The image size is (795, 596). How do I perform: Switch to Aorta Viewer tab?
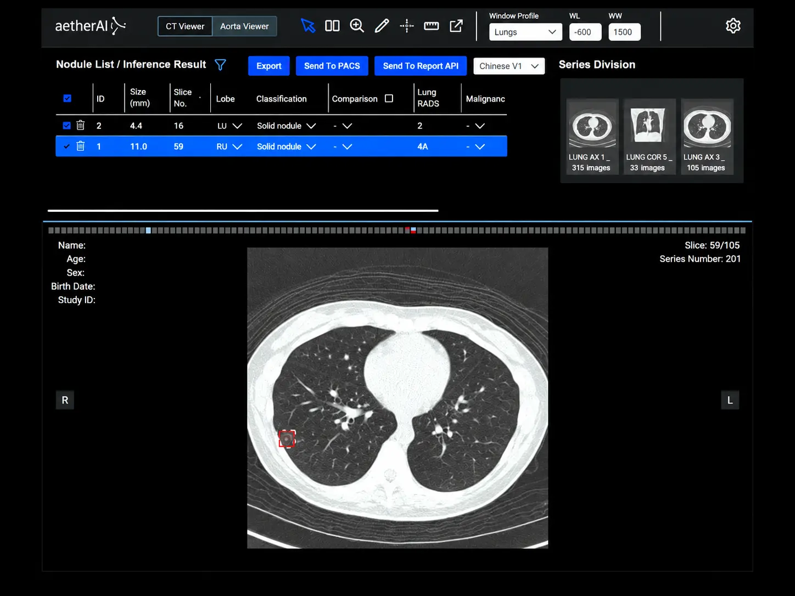[244, 26]
